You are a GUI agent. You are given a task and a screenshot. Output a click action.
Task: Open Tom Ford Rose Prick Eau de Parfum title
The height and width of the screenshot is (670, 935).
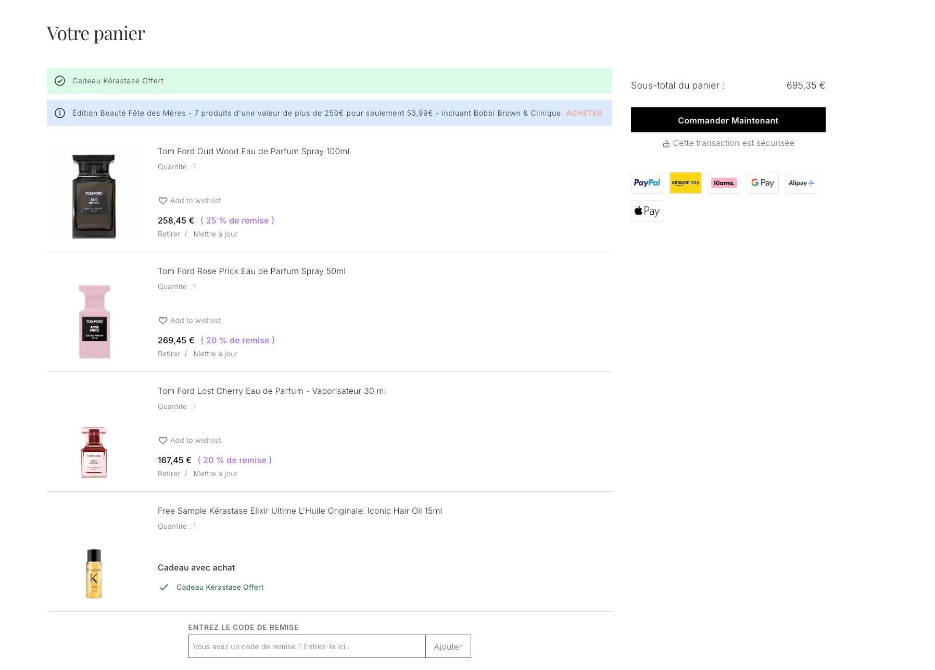(251, 271)
